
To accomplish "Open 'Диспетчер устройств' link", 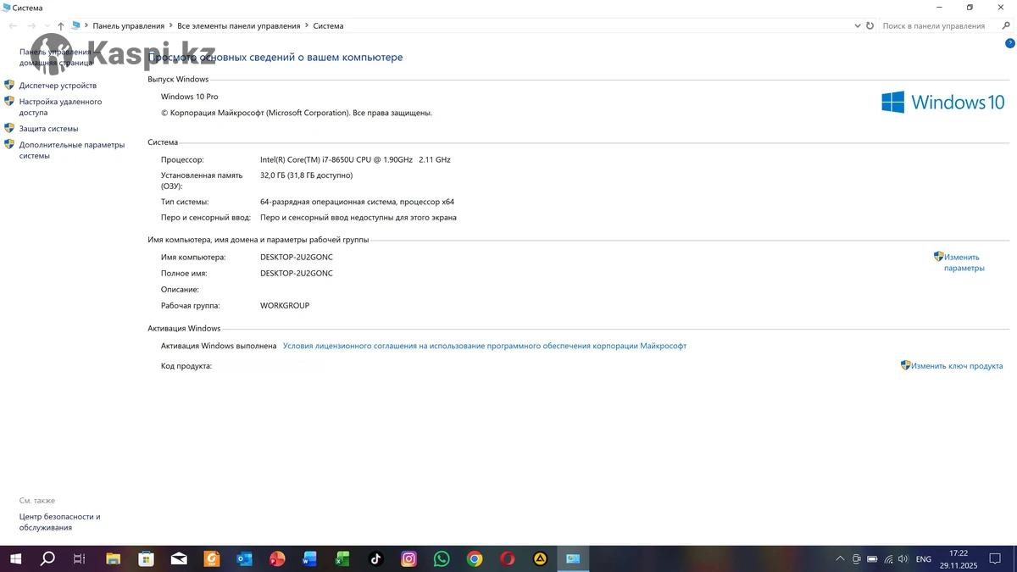I will (58, 86).
